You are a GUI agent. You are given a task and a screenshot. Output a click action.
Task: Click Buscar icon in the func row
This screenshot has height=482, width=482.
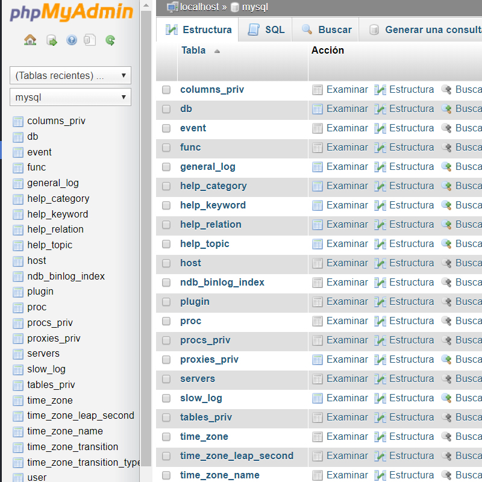click(x=446, y=148)
